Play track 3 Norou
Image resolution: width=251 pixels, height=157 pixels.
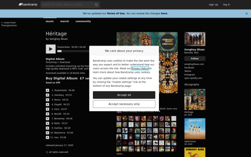click(47, 100)
